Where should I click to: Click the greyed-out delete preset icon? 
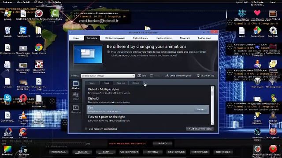(x=152, y=76)
